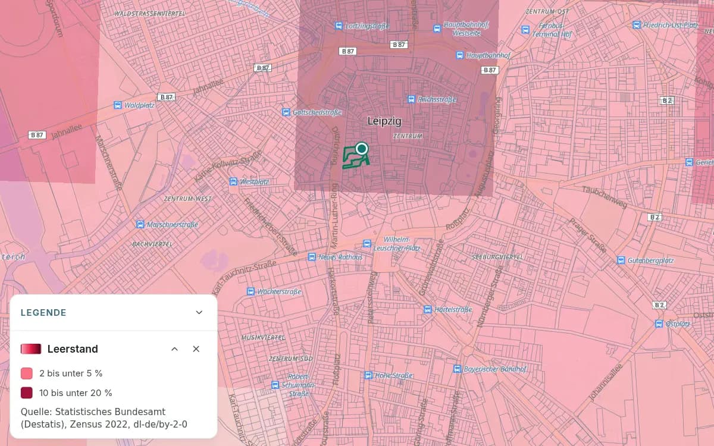Click the BACHVIERTEL district label
The height and width of the screenshot is (446, 714).
(x=152, y=244)
